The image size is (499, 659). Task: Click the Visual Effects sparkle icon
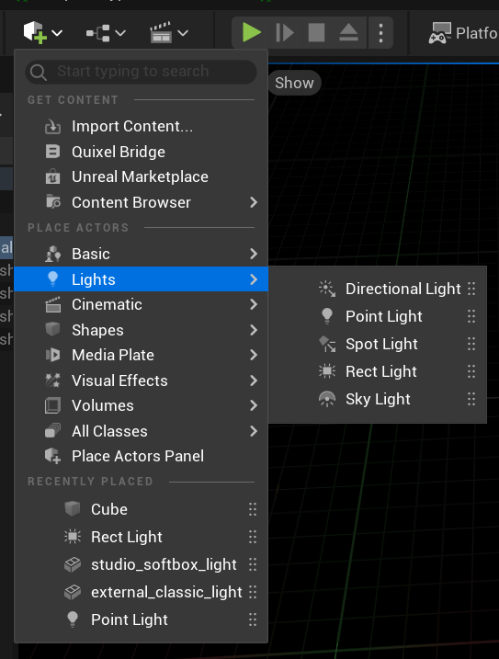[x=52, y=381]
